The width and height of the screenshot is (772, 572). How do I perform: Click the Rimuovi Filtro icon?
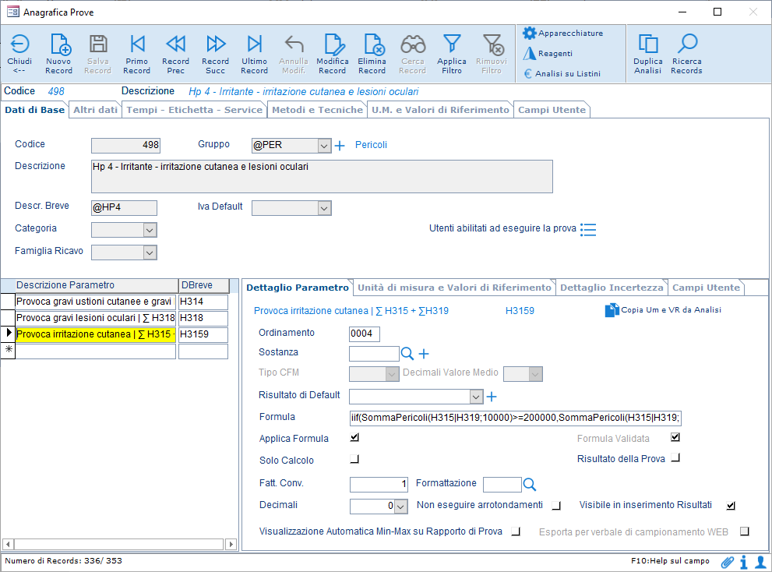[492, 44]
